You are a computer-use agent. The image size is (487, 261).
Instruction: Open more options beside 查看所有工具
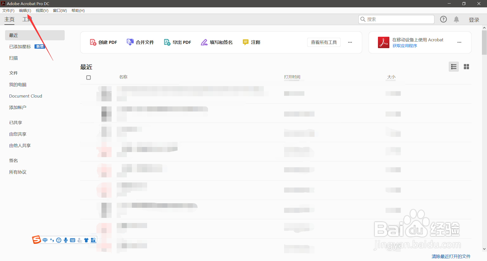(350, 42)
